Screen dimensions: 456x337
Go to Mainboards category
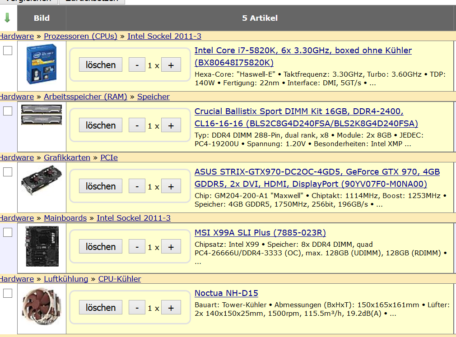pos(65,218)
